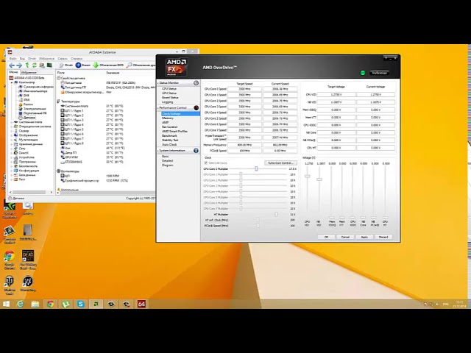Expand Отображение tree node

point(12,135)
